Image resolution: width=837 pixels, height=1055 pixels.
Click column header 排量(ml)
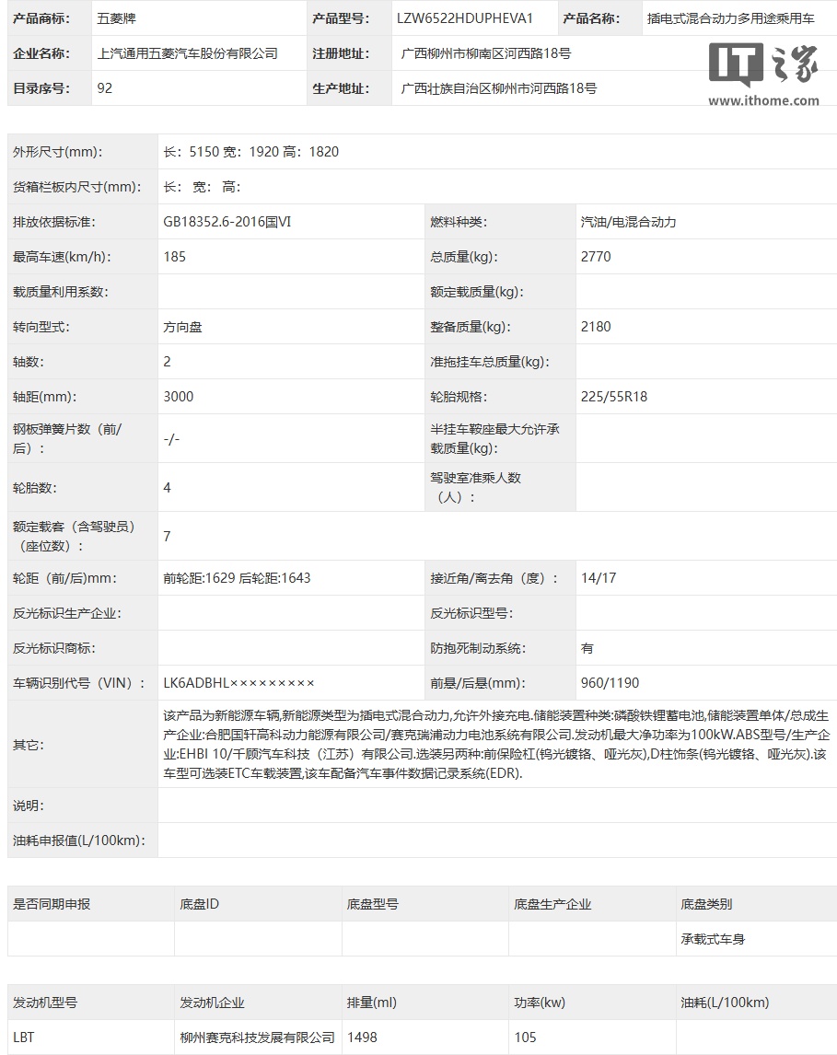click(x=372, y=1002)
